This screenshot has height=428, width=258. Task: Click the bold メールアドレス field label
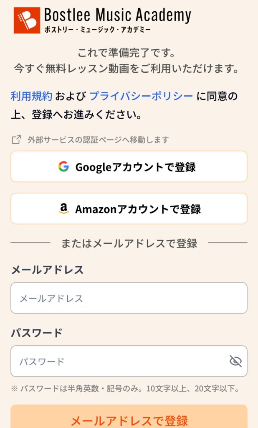47,270
